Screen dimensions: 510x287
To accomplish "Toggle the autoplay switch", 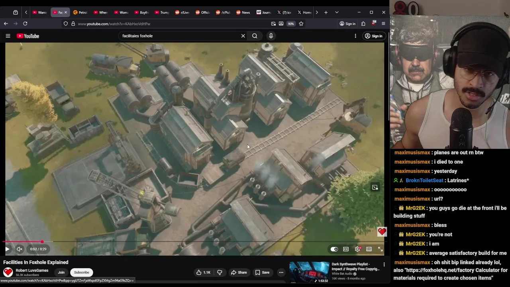I will pos(334,249).
